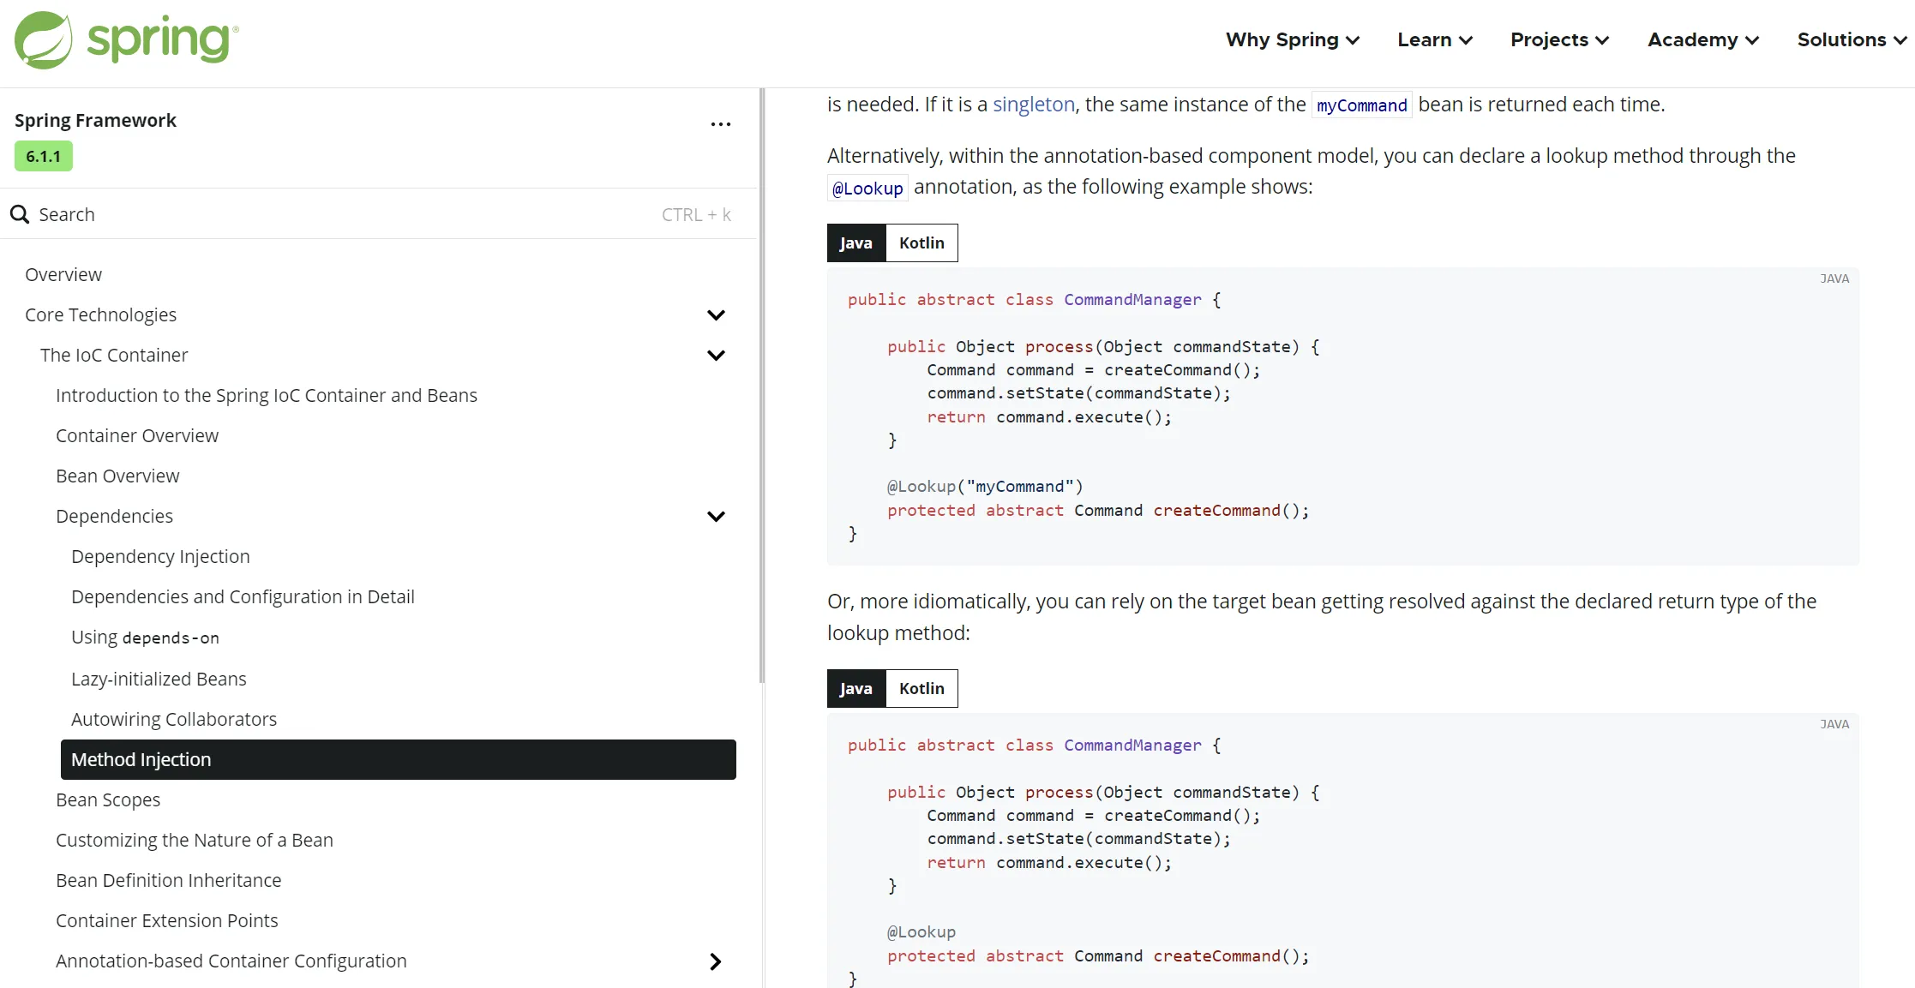This screenshot has width=1915, height=988.
Task: Open the Projects dropdown menu
Action: coord(1558,40)
